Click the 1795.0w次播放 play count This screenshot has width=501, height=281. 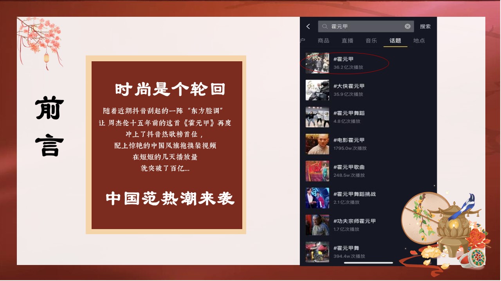click(x=350, y=148)
